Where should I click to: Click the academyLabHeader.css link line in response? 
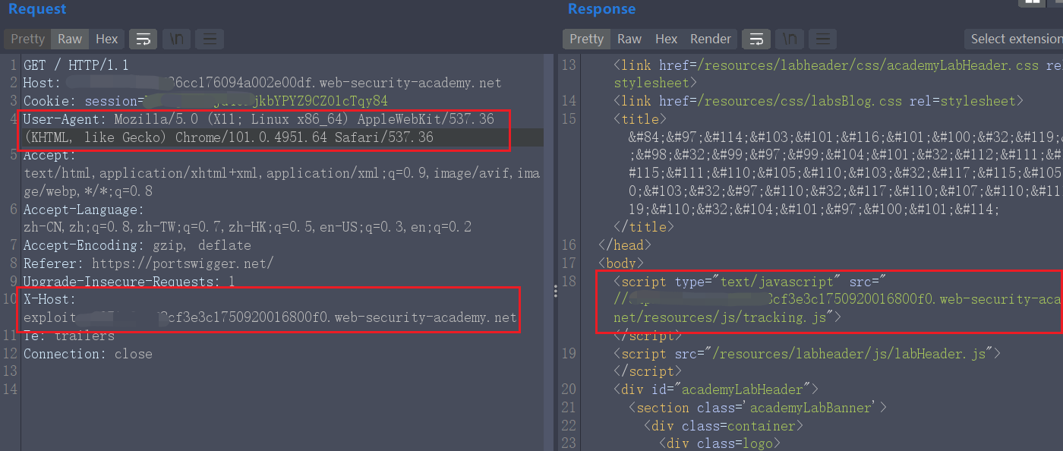coord(838,65)
